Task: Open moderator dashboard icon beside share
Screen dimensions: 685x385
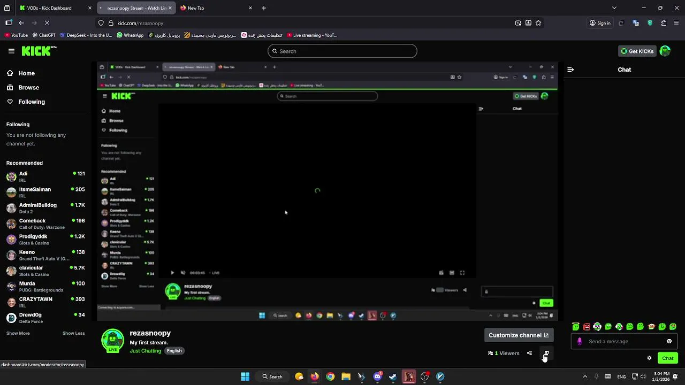Action: pyautogui.click(x=546, y=353)
